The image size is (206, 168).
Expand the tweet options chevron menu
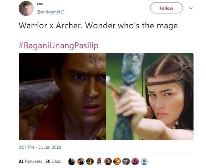191,8
